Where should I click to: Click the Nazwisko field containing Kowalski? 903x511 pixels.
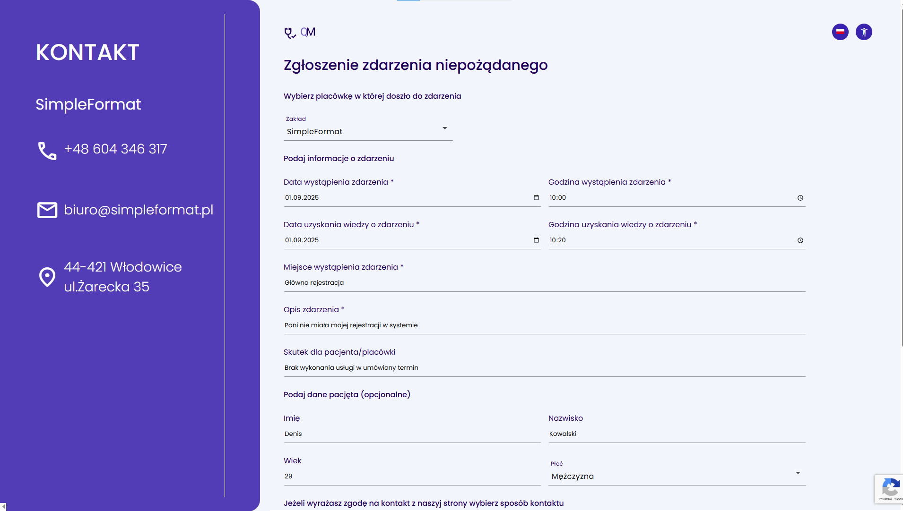tap(677, 434)
